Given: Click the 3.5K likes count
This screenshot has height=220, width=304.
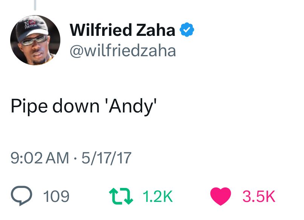Looking at the screenshot, I should pos(259,195).
